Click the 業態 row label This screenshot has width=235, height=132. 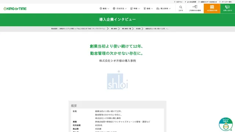(75, 122)
